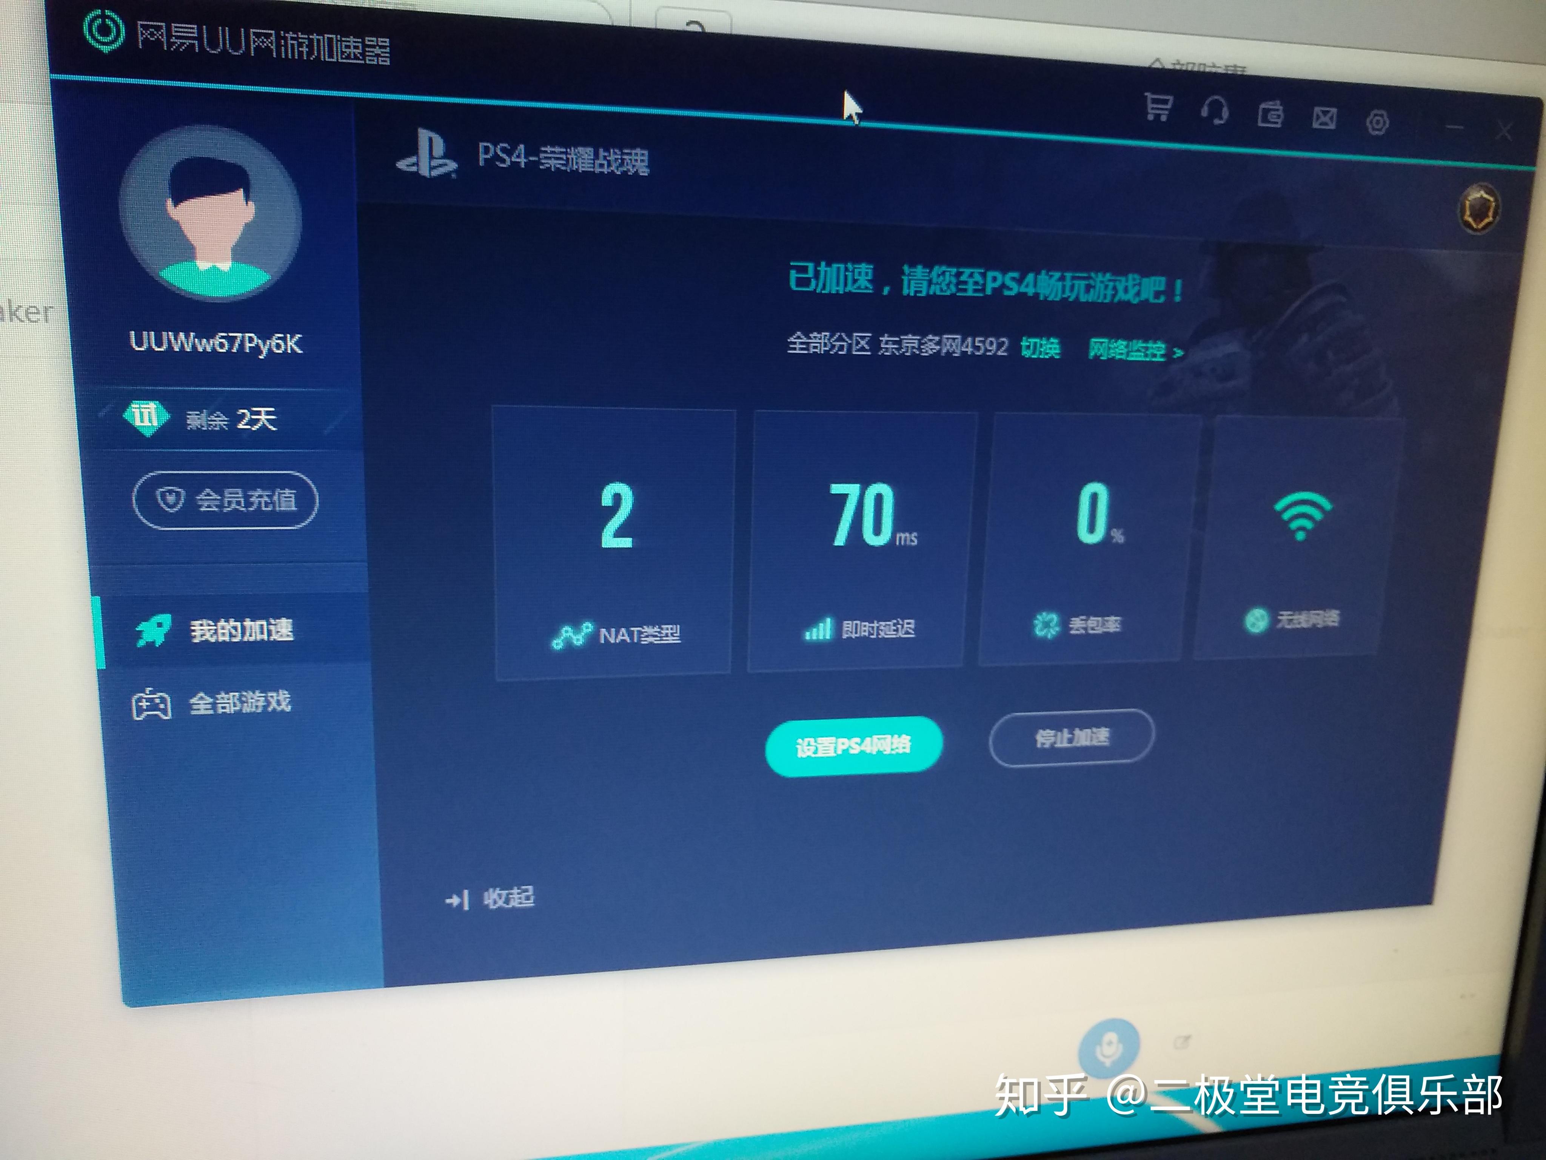Screen dimensions: 1546x1160
Task: Click the microphone icon below the window
Action: (x=1109, y=1048)
